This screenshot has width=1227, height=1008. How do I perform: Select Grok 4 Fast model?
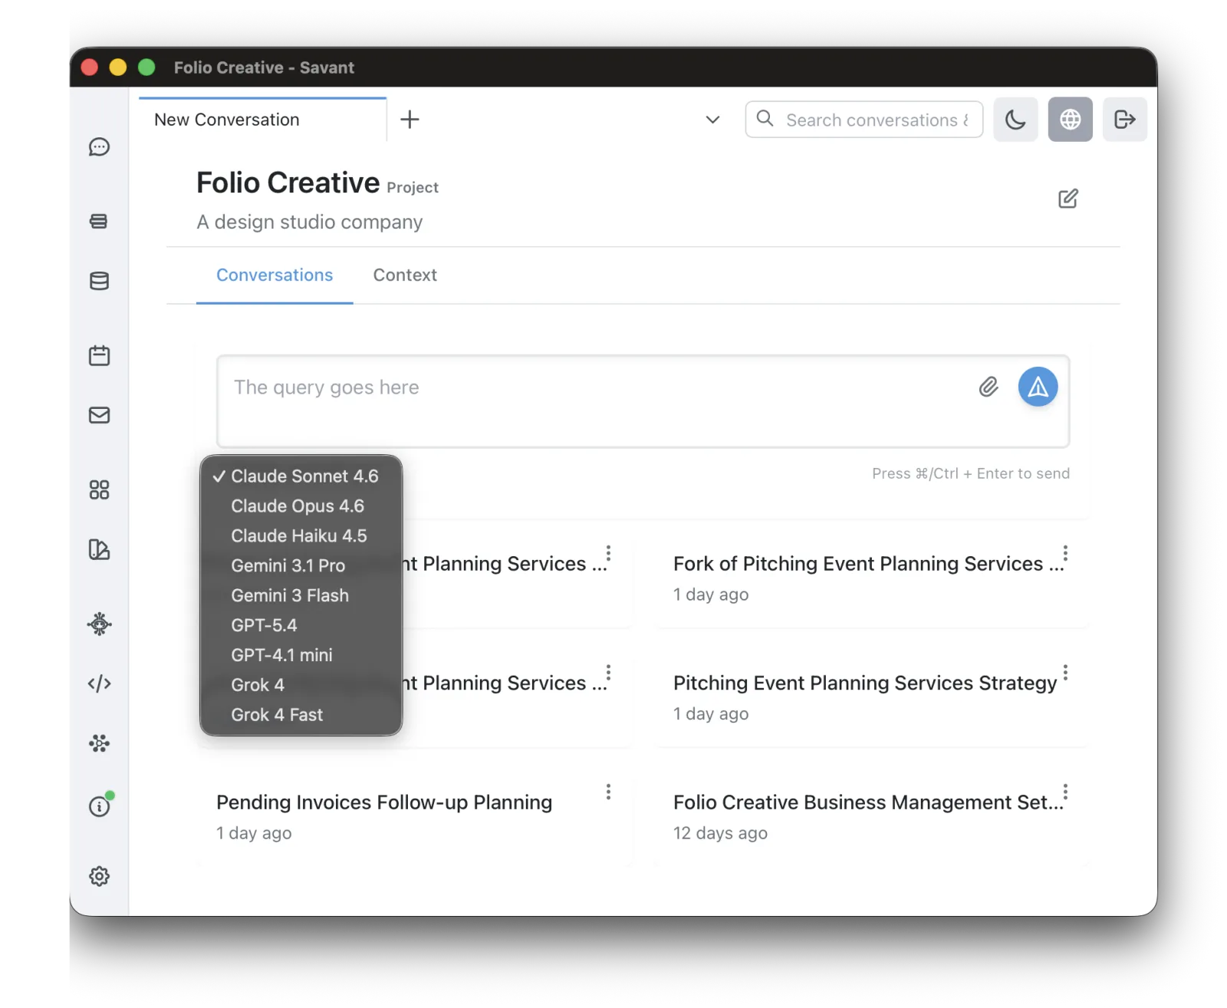301,715
